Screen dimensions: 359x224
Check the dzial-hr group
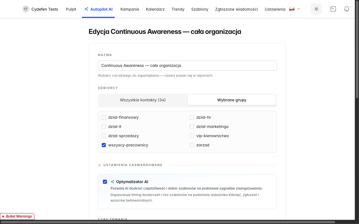pyautogui.click(x=192, y=117)
